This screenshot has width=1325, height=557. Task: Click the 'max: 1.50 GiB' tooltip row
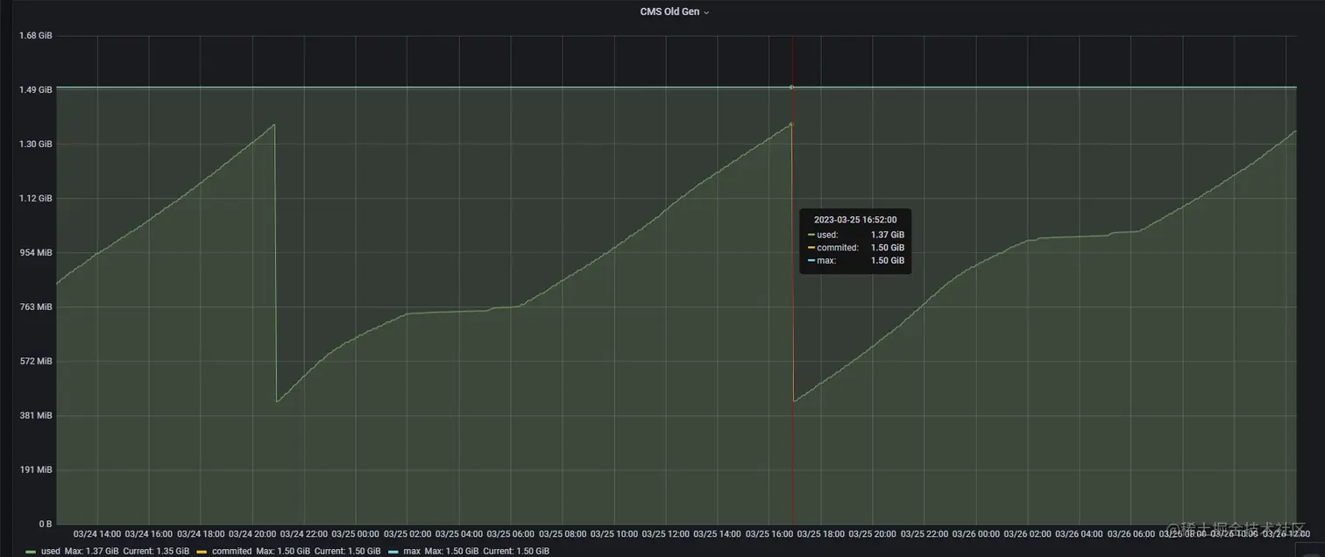coord(855,261)
